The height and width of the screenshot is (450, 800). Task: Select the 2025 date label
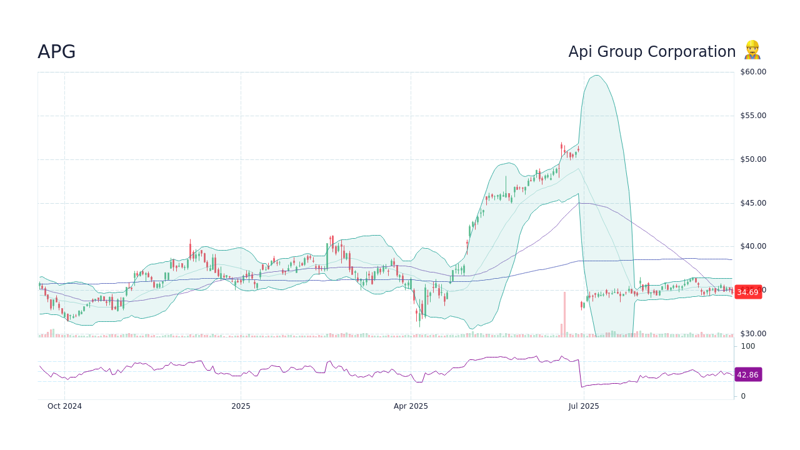pyautogui.click(x=241, y=406)
